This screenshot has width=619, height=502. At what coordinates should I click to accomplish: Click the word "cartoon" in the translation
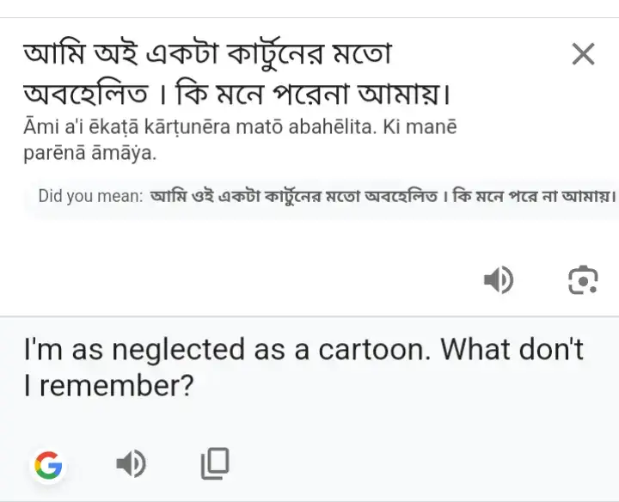(x=374, y=350)
